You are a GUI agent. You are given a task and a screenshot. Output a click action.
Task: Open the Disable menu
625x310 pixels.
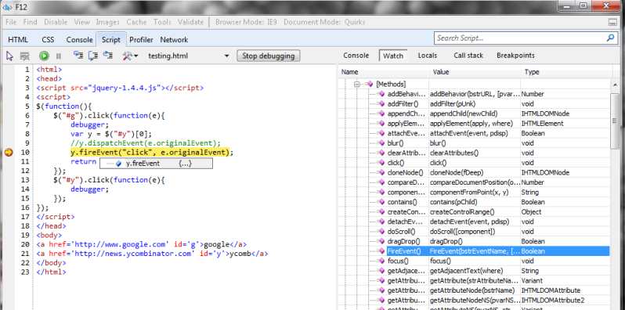tap(56, 23)
